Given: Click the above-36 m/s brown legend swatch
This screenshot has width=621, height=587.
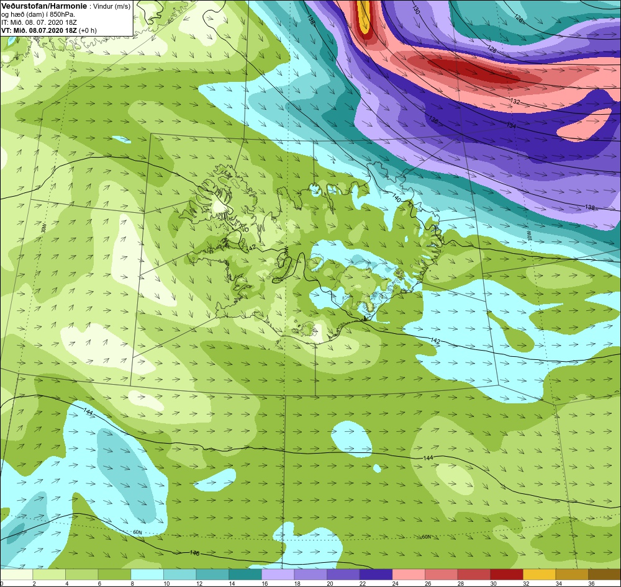Looking at the screenshot, I should 604,574.
